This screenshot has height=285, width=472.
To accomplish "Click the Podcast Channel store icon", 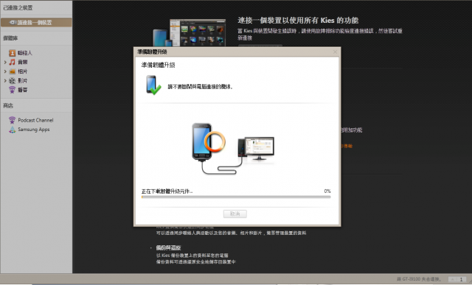I will click(x=12, y=120).
